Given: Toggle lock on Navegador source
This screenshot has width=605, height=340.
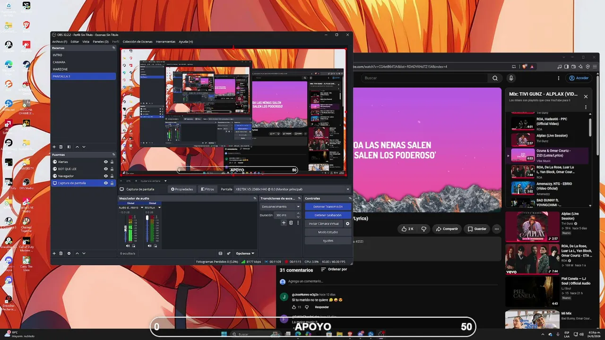Looking at the screenshot, I should coord(112,176).
